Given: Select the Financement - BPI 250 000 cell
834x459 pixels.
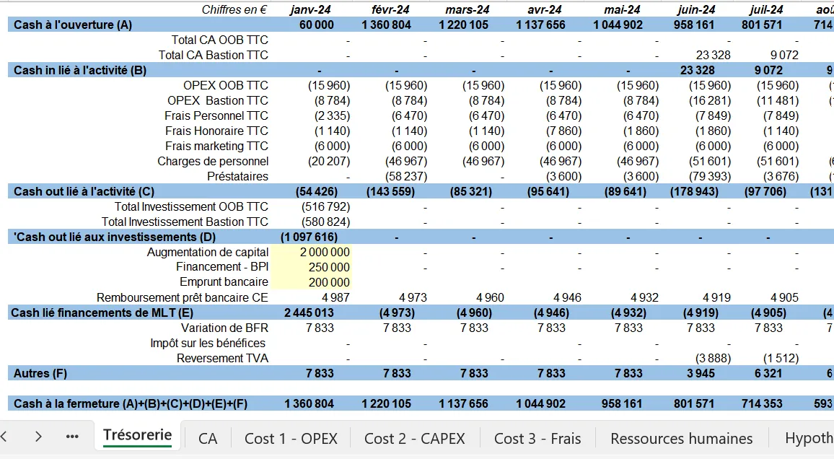Looking at the screenshot, I should click(311, 267).
